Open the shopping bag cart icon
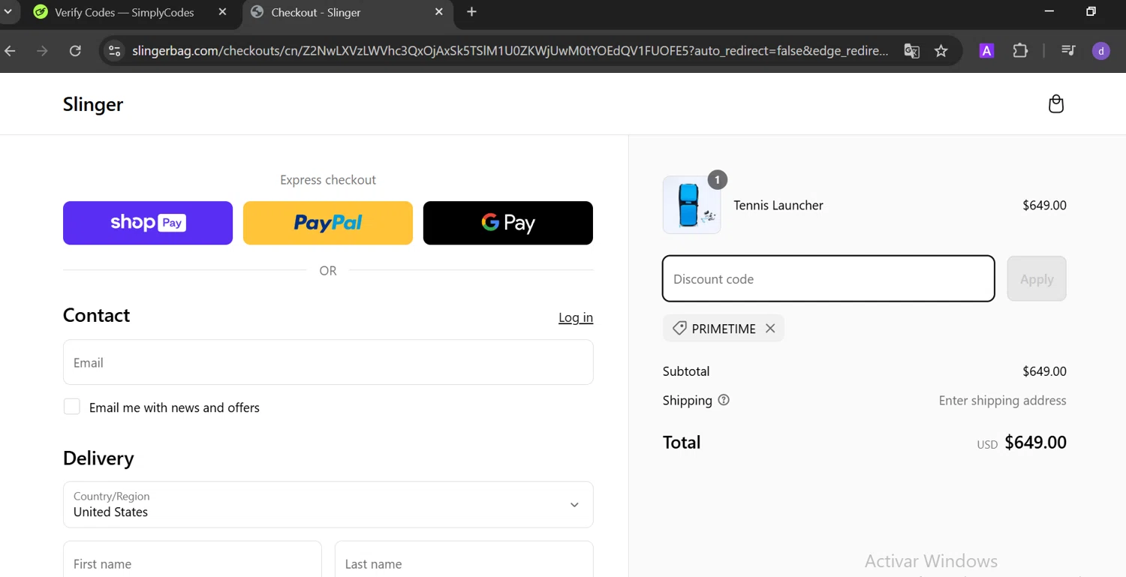The width and height of the screenshot is (1126, 577). click(1055, 104)
